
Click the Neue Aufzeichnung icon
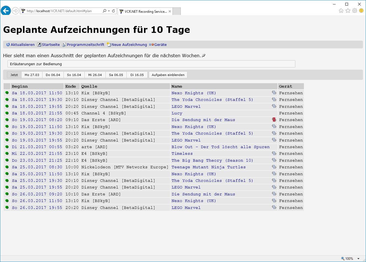[109, 45]
